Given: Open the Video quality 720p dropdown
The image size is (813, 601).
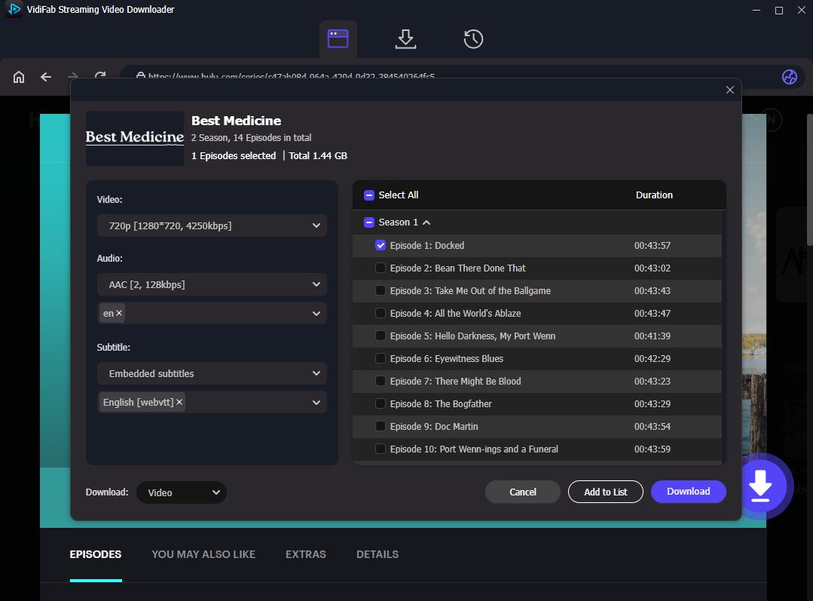Looking at the screenshot, I should click(212, 225).
